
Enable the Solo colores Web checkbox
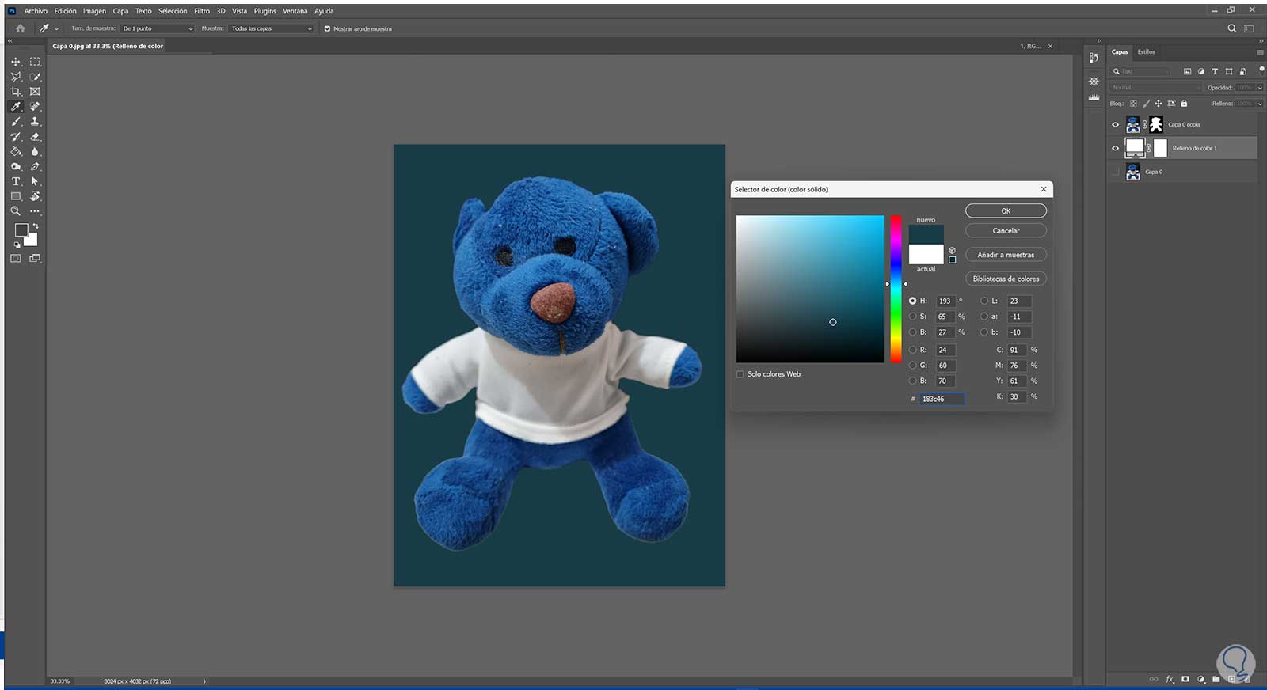[x=740, y=374]
